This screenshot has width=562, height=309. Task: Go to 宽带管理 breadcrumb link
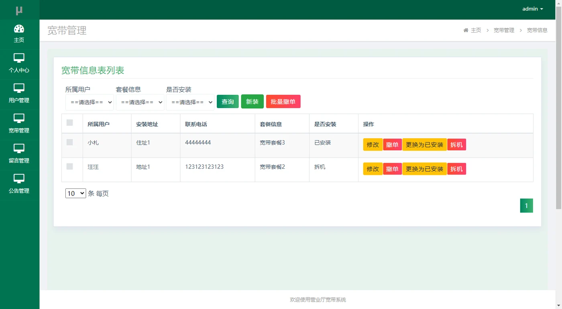point(504,30)
